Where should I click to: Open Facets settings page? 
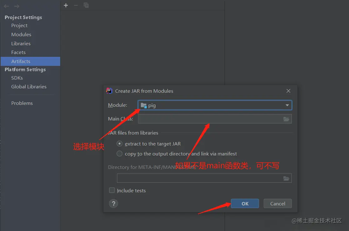(18, 52)
